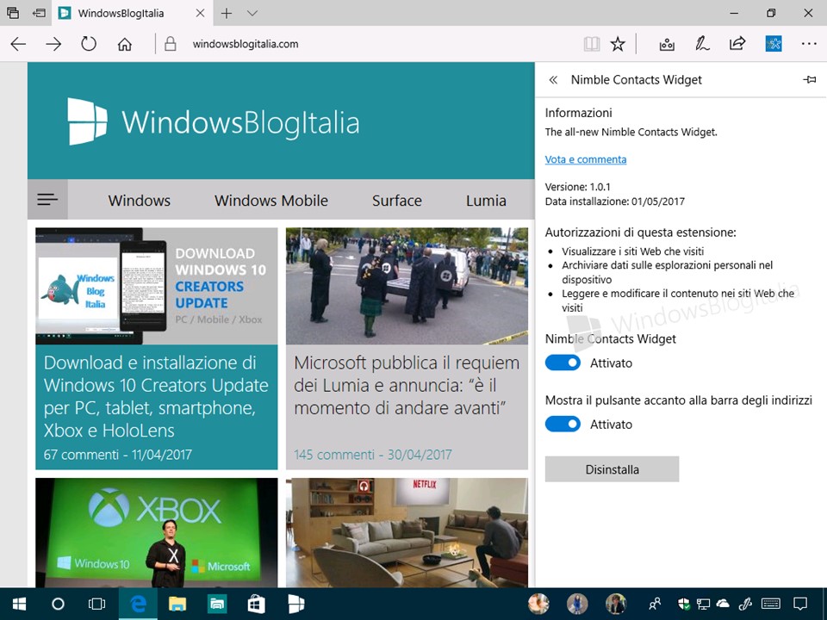Open Reading view book icon

pos(592,44)
